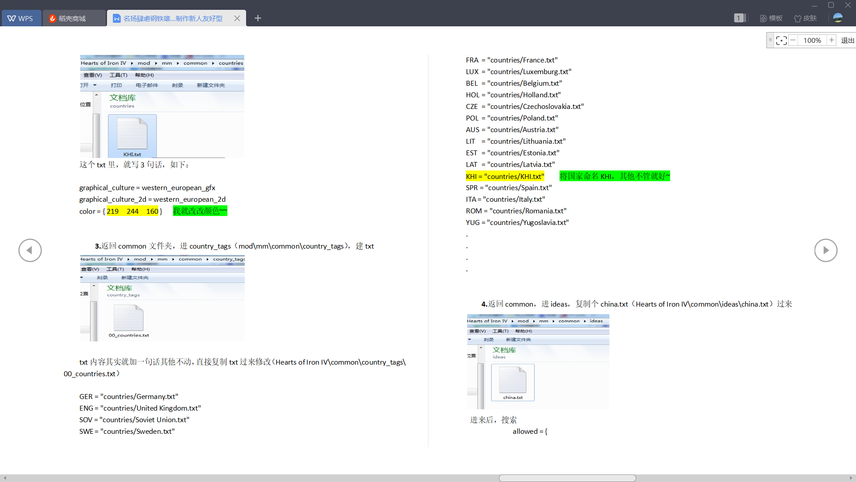
Task: Zoom in with the plus button
Action: (x=831, y=40)
